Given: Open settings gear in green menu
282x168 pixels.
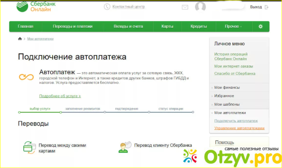Looking at the screenshot, I should pos(260,26).
